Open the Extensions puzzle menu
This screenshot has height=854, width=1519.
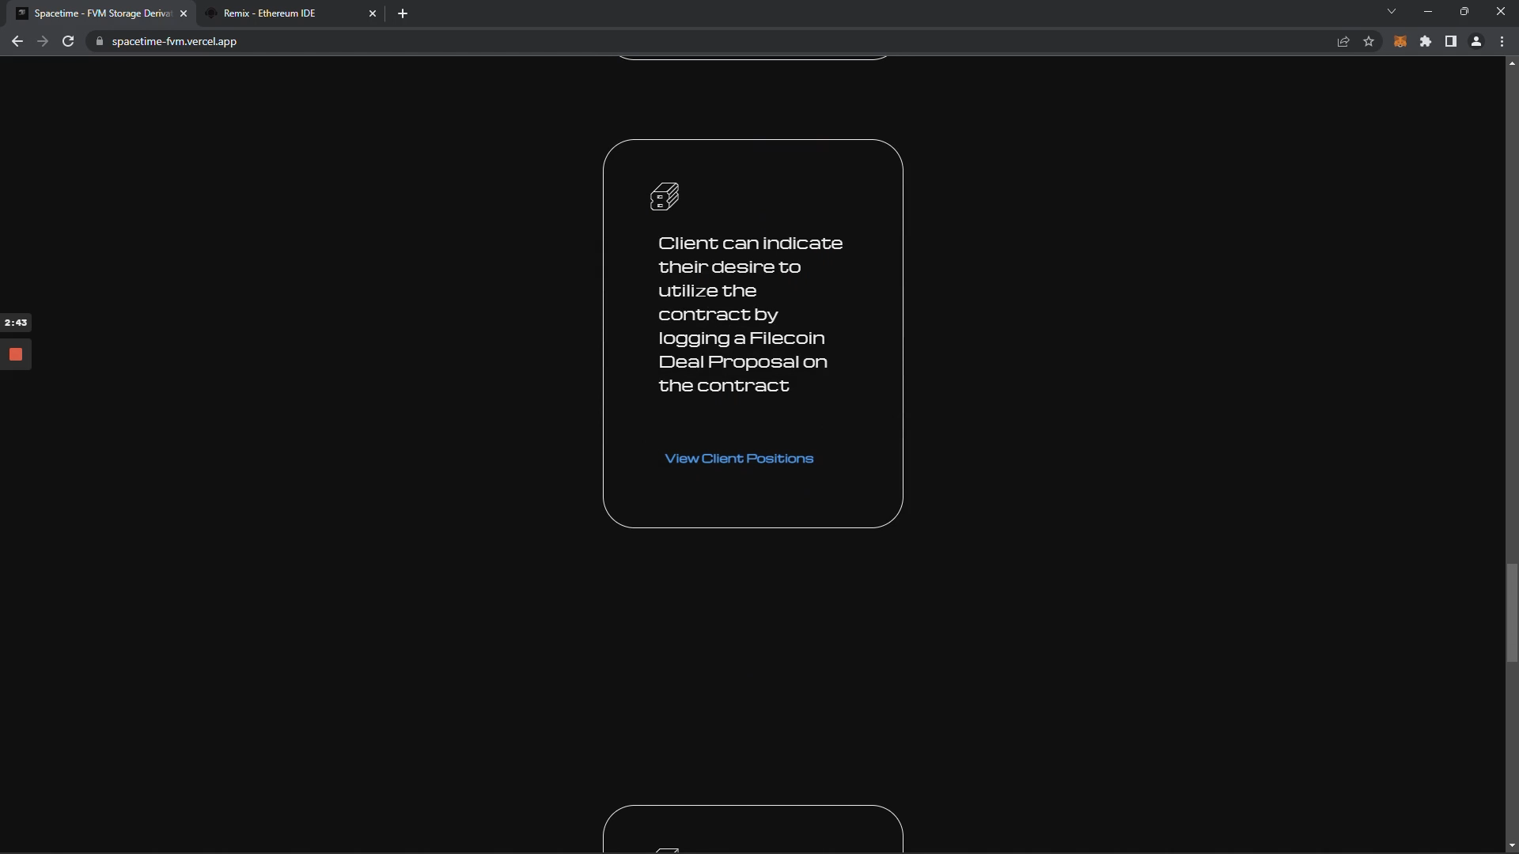1426,41
